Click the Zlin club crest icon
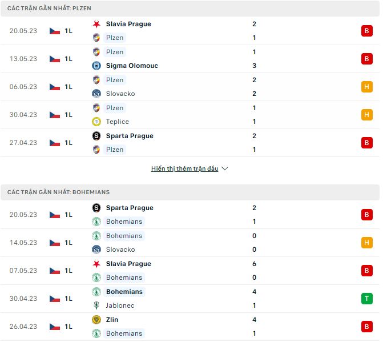The image size is (383, 342). click(96, 320)
